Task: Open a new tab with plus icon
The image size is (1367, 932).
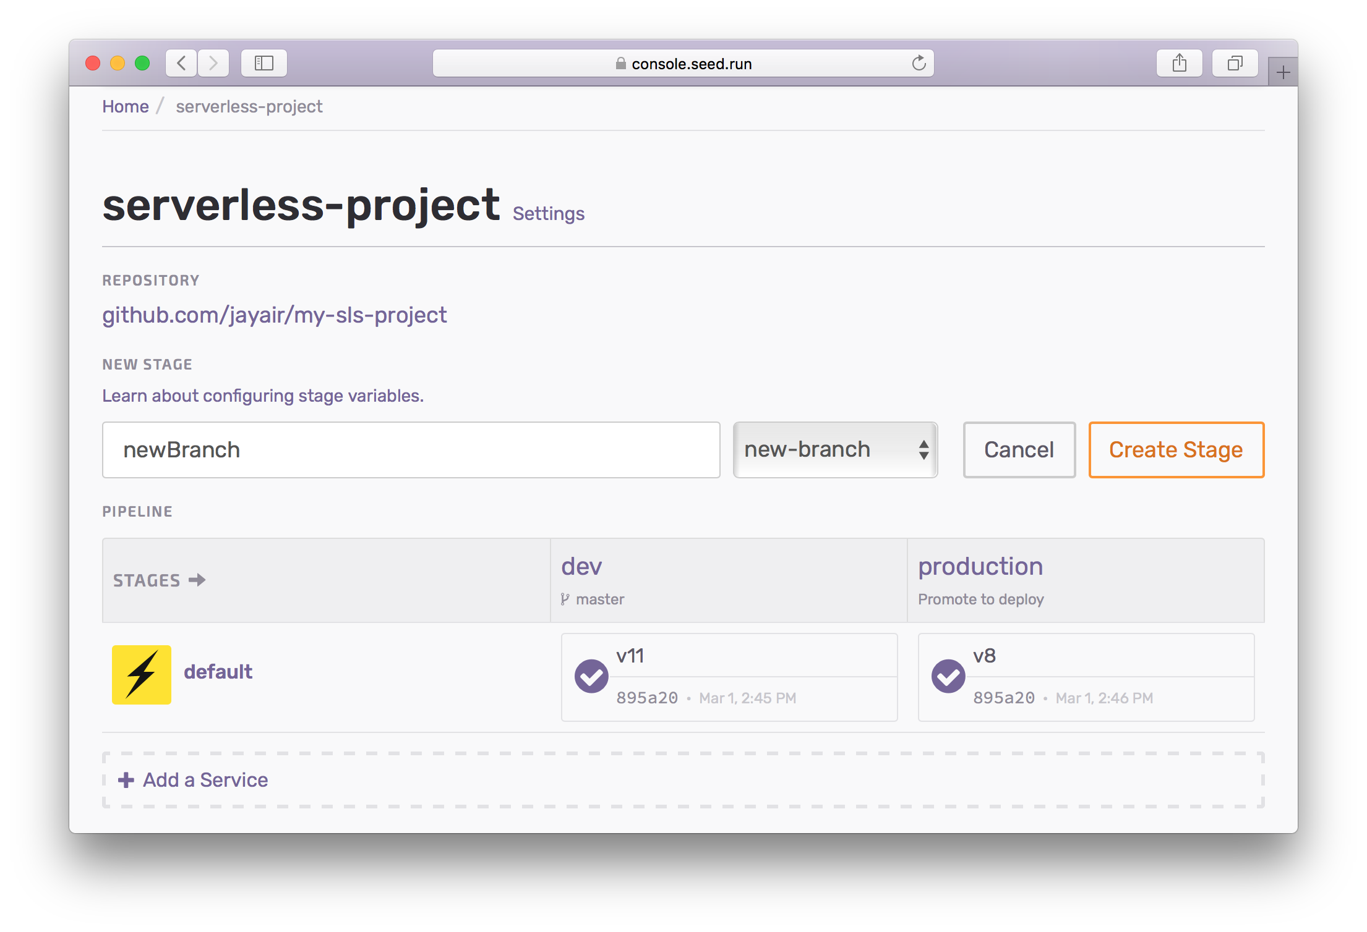Action: (1283, 73)
